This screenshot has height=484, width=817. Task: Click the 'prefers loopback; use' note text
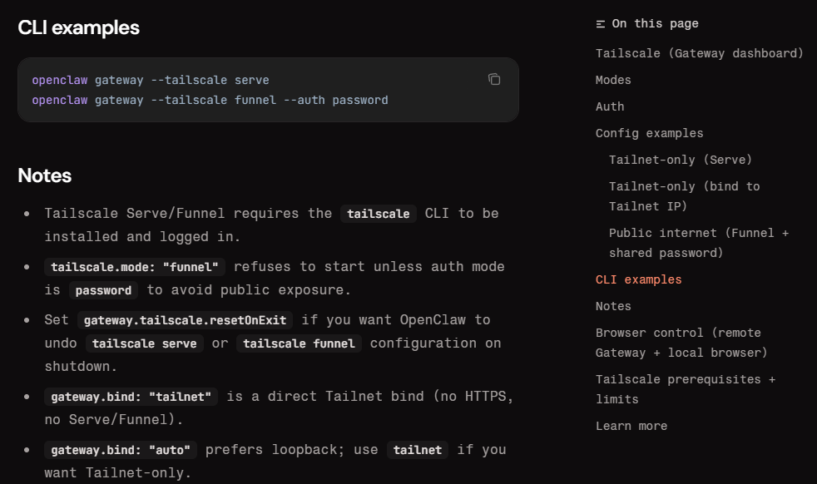tap(291, 450)
